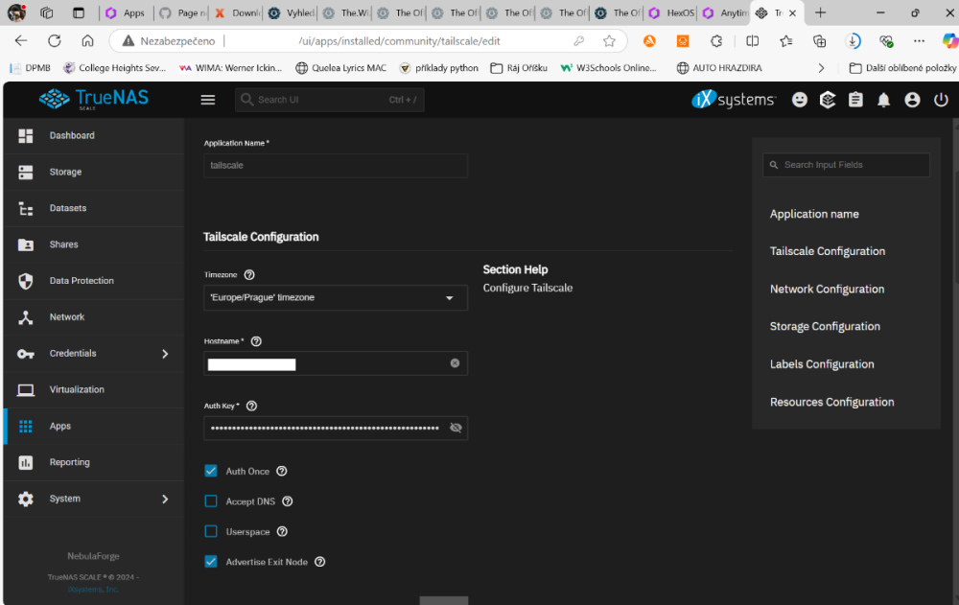Enable the Accept DNS checkbox

click(x=211, y=501)
